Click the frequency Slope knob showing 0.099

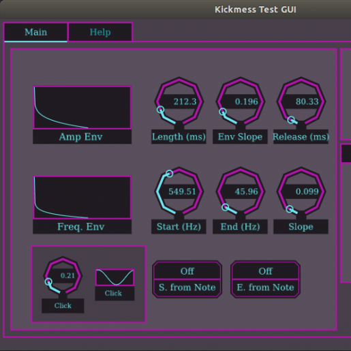[x=301, y=192]
